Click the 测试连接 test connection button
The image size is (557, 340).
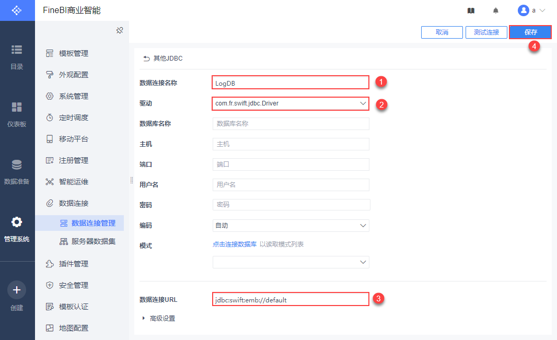coord(486,32)
